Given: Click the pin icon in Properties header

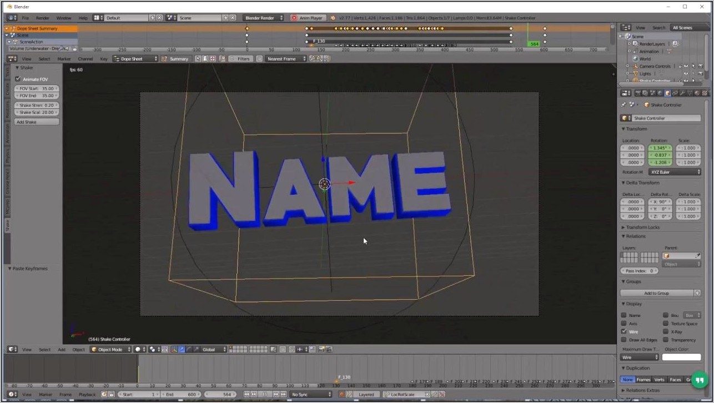Looking at the screenshot, I should coord(624,104).
